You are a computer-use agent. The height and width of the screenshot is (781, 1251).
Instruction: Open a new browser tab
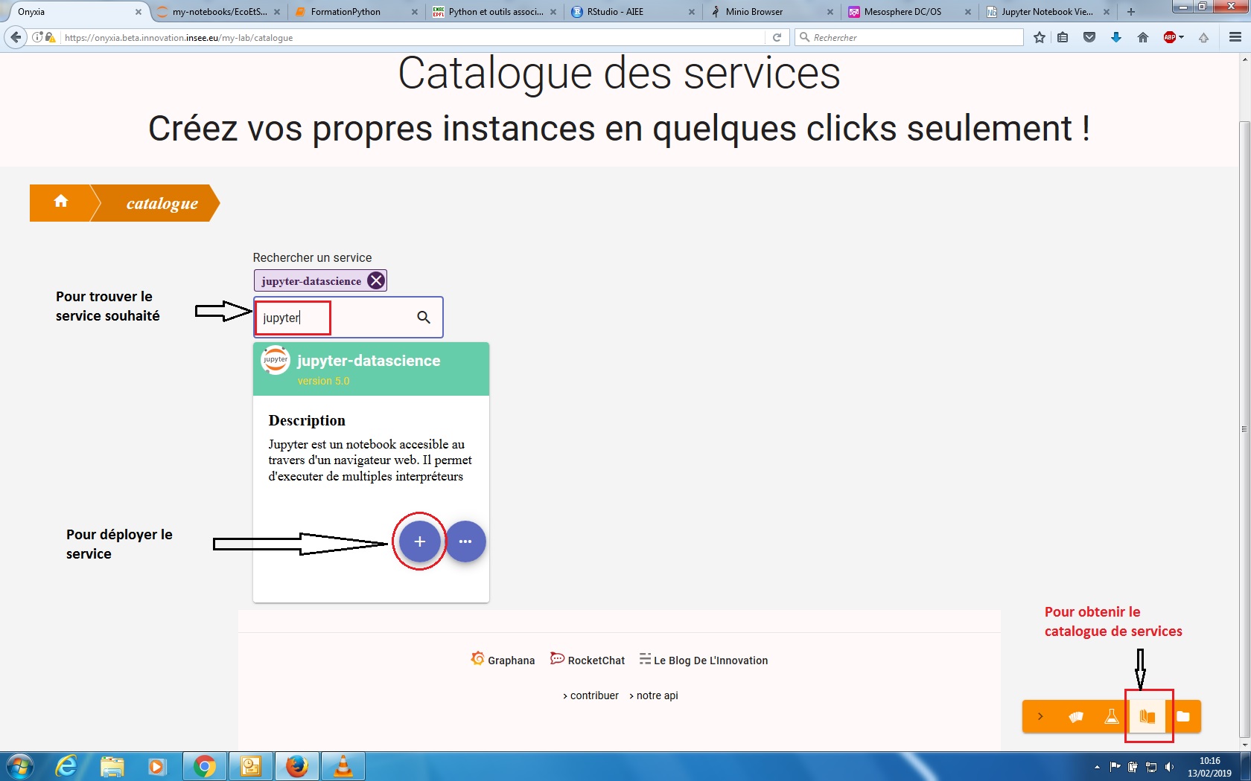[x=1131, y=12]
